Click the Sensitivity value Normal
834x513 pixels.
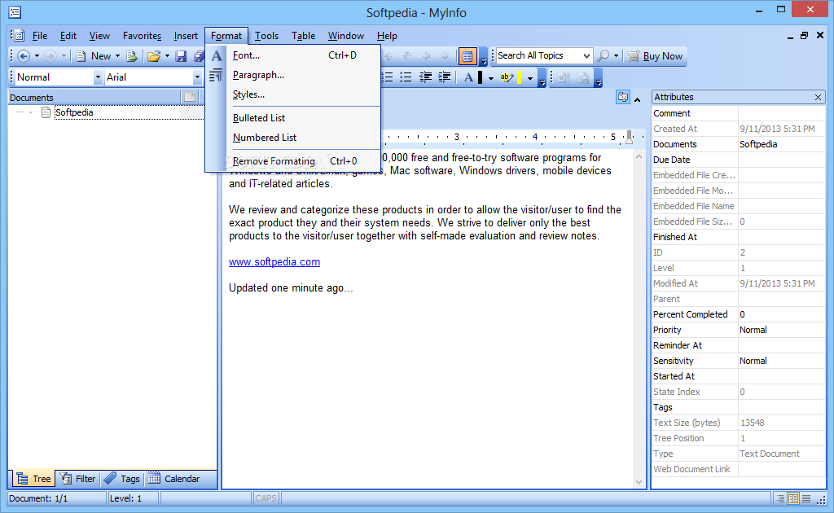coord(781,361)
